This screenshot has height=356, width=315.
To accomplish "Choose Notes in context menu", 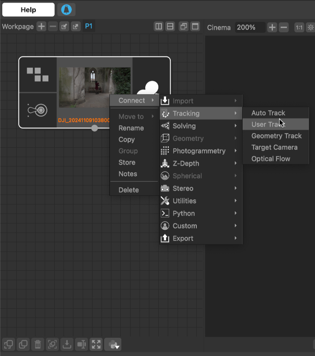I will tap(134, 174).
